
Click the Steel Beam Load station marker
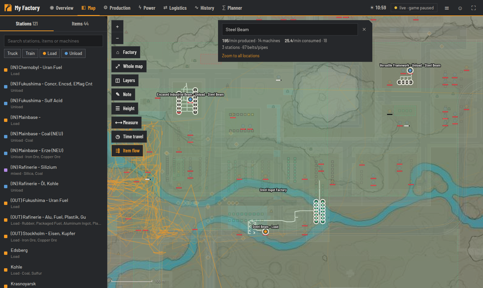pos(265,232)
